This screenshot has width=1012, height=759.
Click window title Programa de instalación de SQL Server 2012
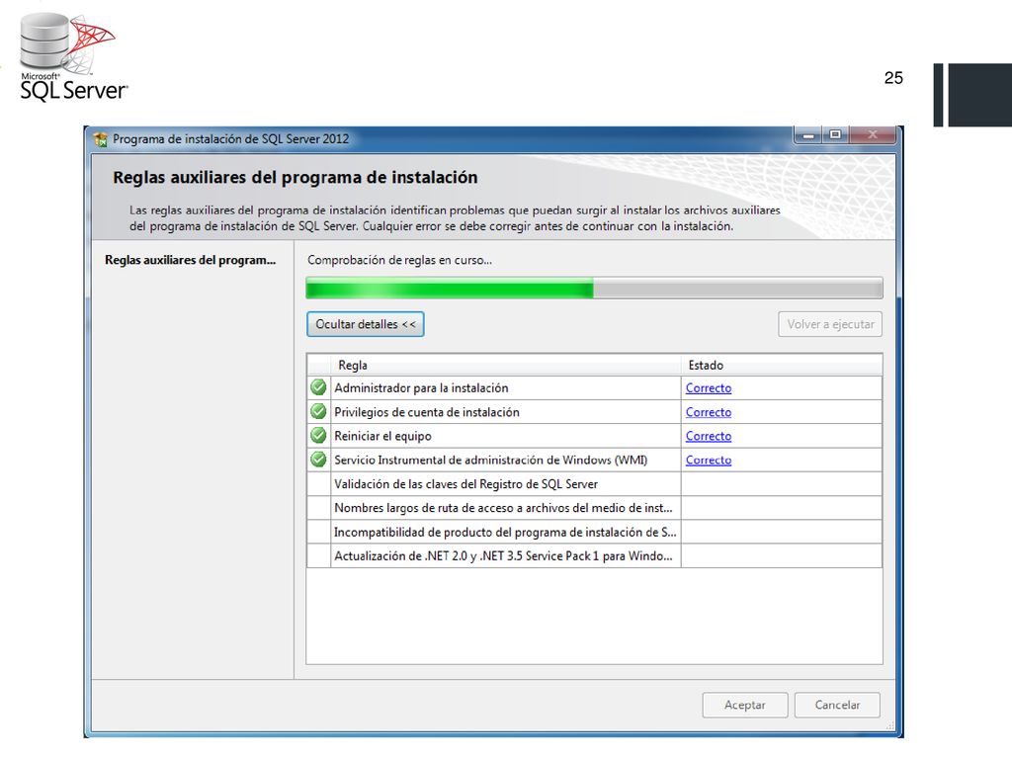[230, 138]
